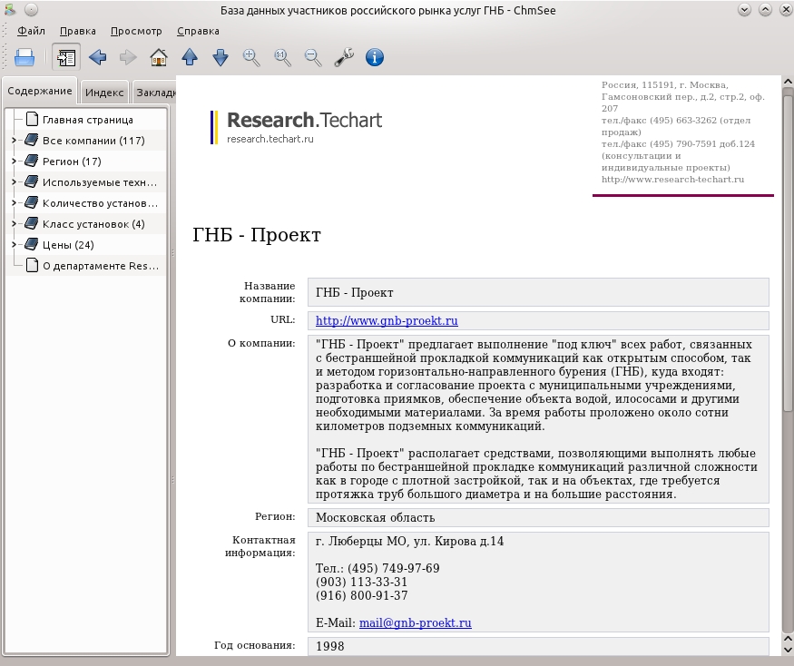
Task: Go back with the left arrow icon
Action: [x=97, y=57]
